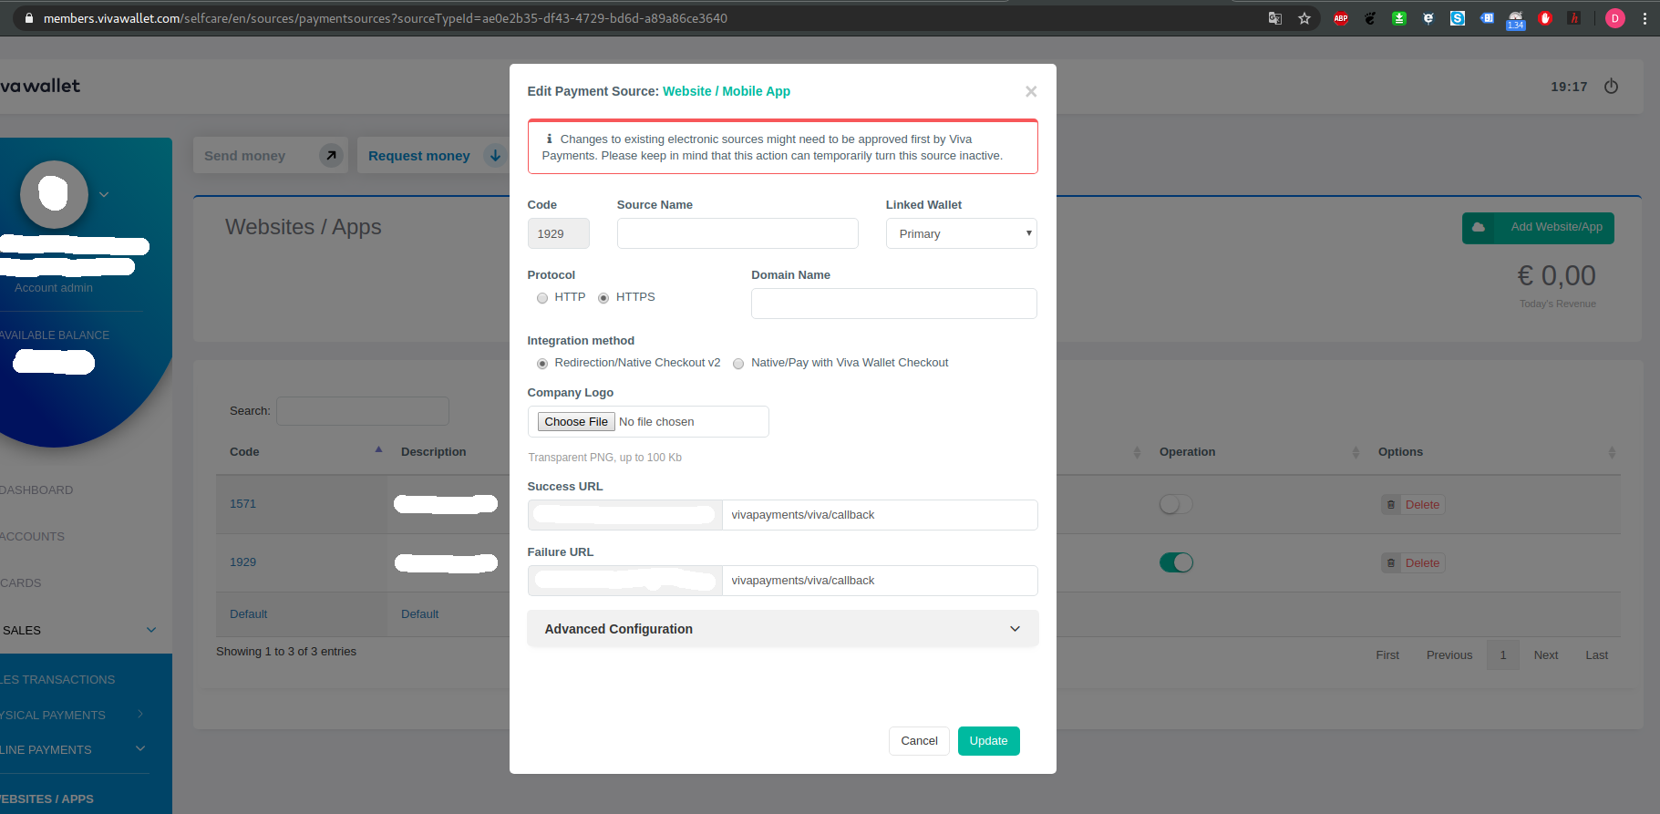Click the green download extension icon
Screen dimensions: 1660x814
coord(1399,18)
